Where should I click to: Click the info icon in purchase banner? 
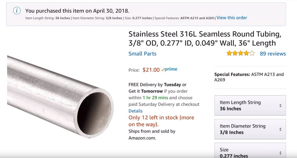coord(17,11)
